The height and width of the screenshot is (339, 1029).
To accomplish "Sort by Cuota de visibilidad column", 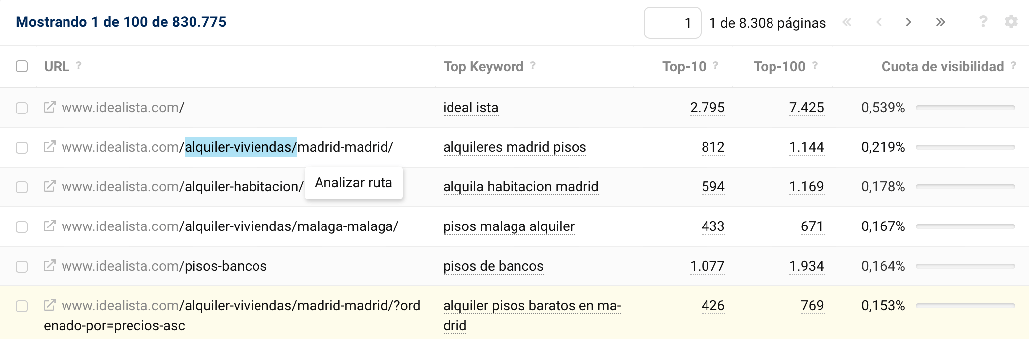I will 942,67.
